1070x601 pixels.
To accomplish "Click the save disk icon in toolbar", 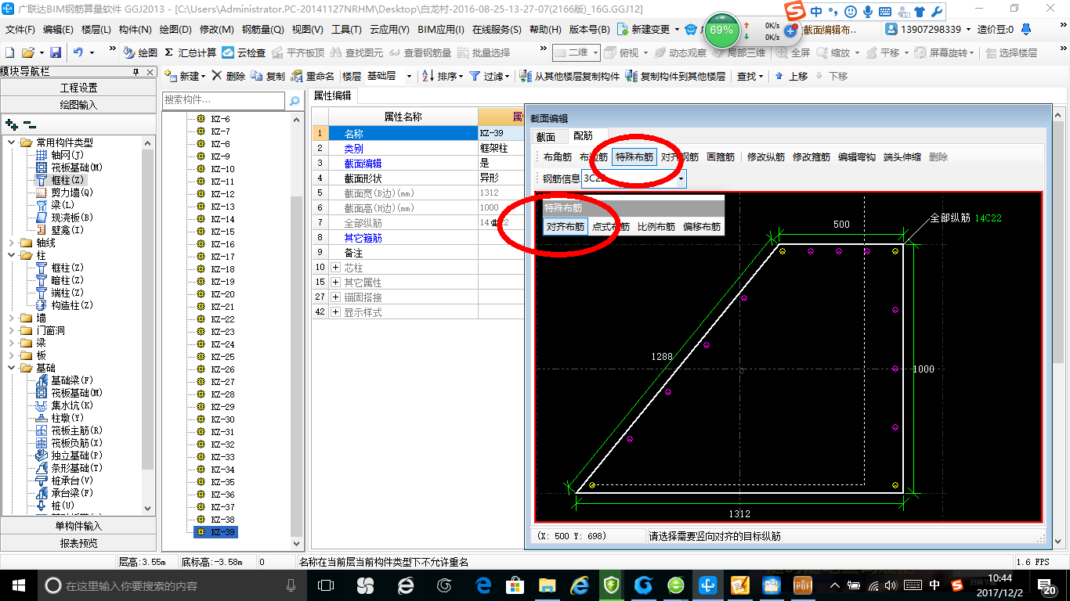I will click(x=56, y=52).
